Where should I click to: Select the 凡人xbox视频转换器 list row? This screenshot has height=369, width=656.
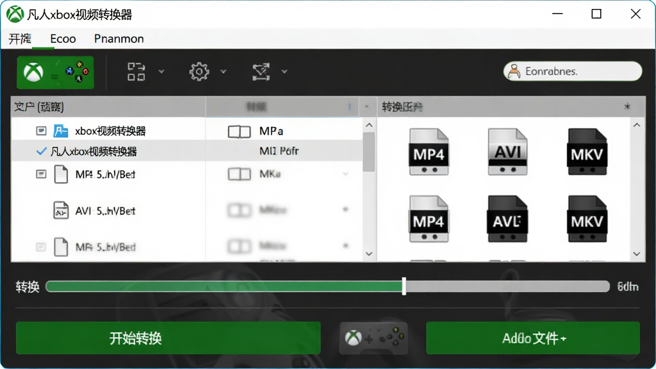click(186, 151)
